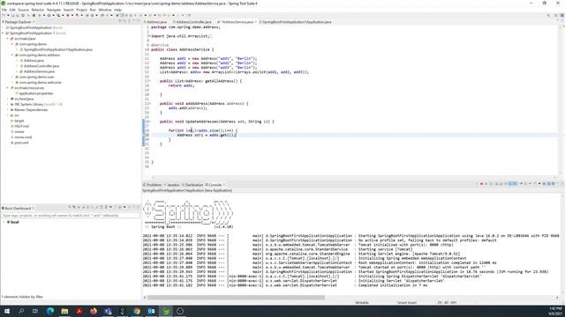Select the target folder in the tree

coord(19,121)
